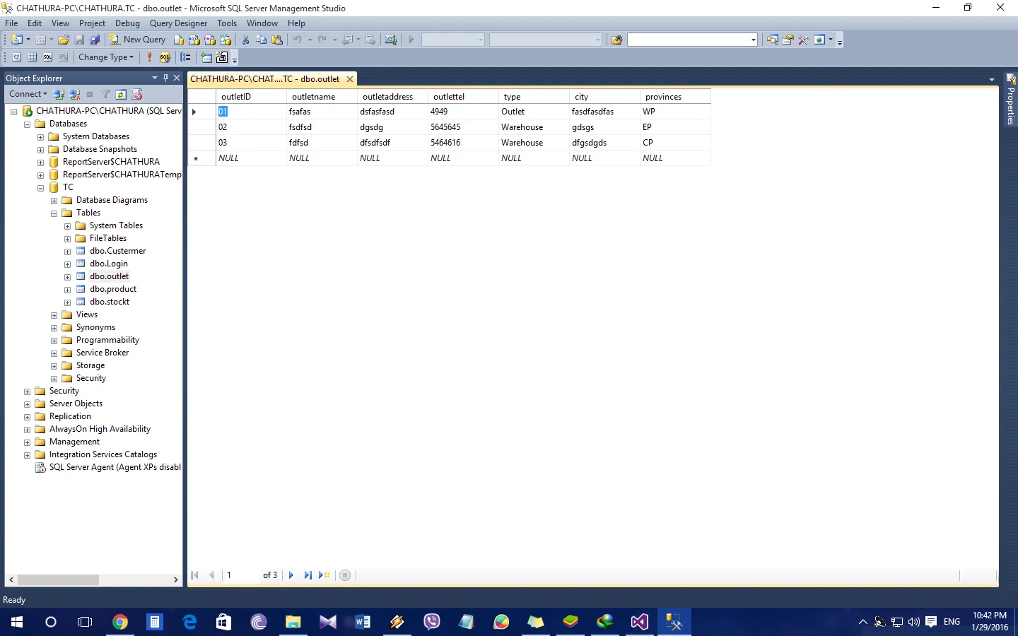
Task: Click the Analysis Services MDX Query icon
Action: pyautogui.click(x=194, y=40)
